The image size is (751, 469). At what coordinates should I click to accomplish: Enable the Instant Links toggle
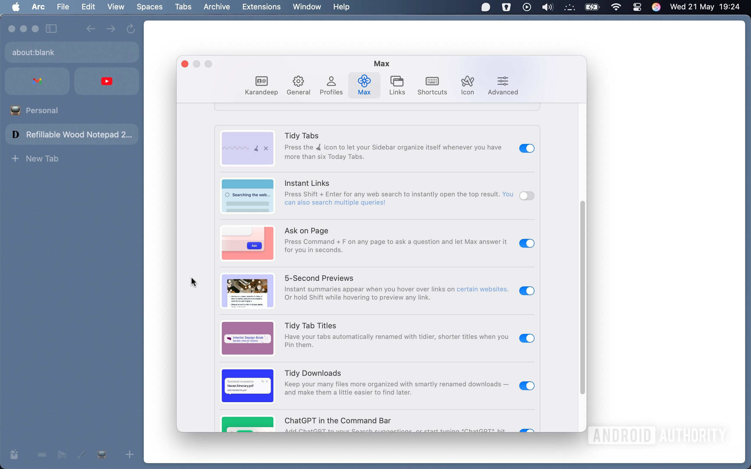click(527, 196)
